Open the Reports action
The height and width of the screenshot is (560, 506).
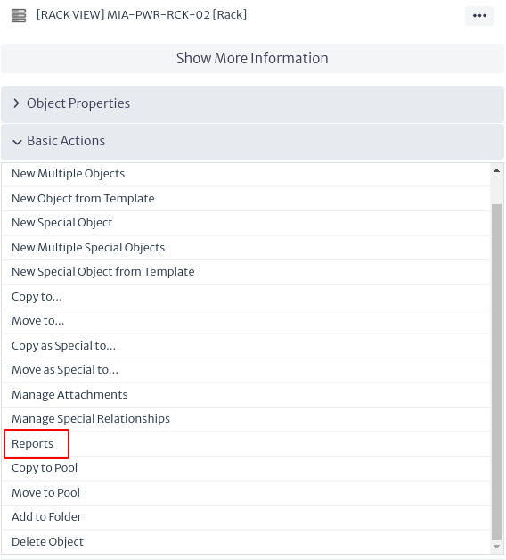[x=246, y=443]
